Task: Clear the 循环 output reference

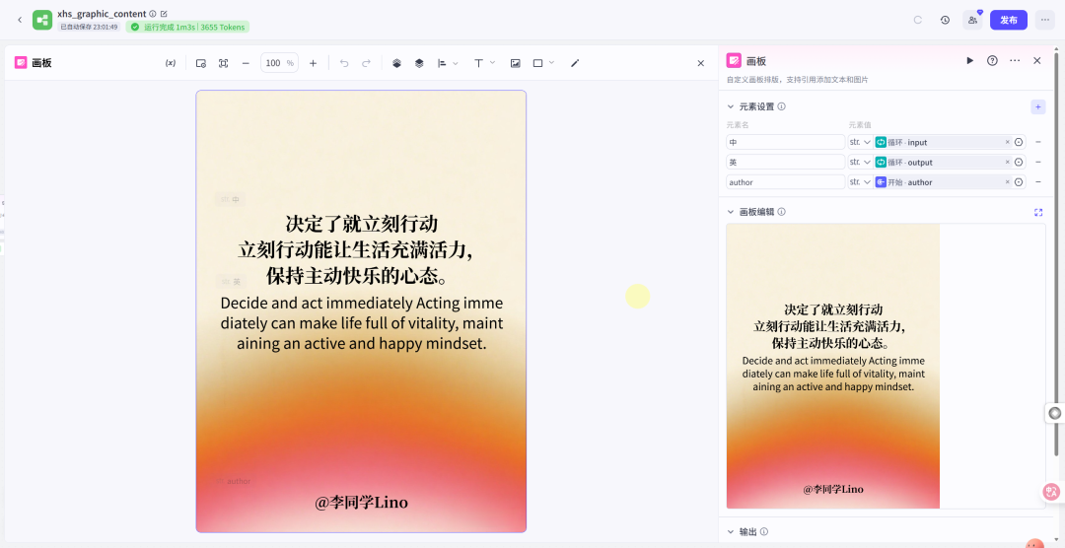Action: (1007, 163)
